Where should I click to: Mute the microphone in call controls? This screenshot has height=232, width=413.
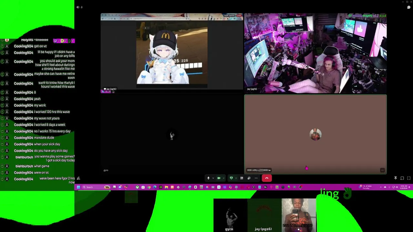(208, 178)
